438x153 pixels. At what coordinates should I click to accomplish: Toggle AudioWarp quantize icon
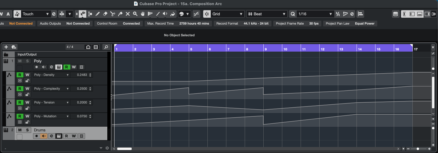pyautogui.click(x=345, y=14)
